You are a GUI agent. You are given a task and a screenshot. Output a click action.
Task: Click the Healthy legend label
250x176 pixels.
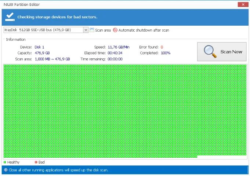13,162
